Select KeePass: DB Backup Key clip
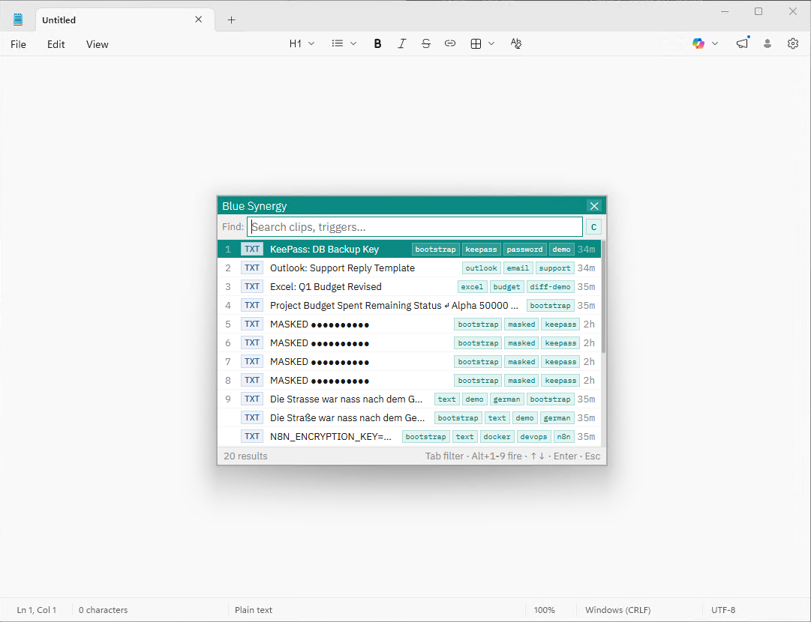Screen dimensions: 811x622 pyautogui.click(x=409, y=249)
